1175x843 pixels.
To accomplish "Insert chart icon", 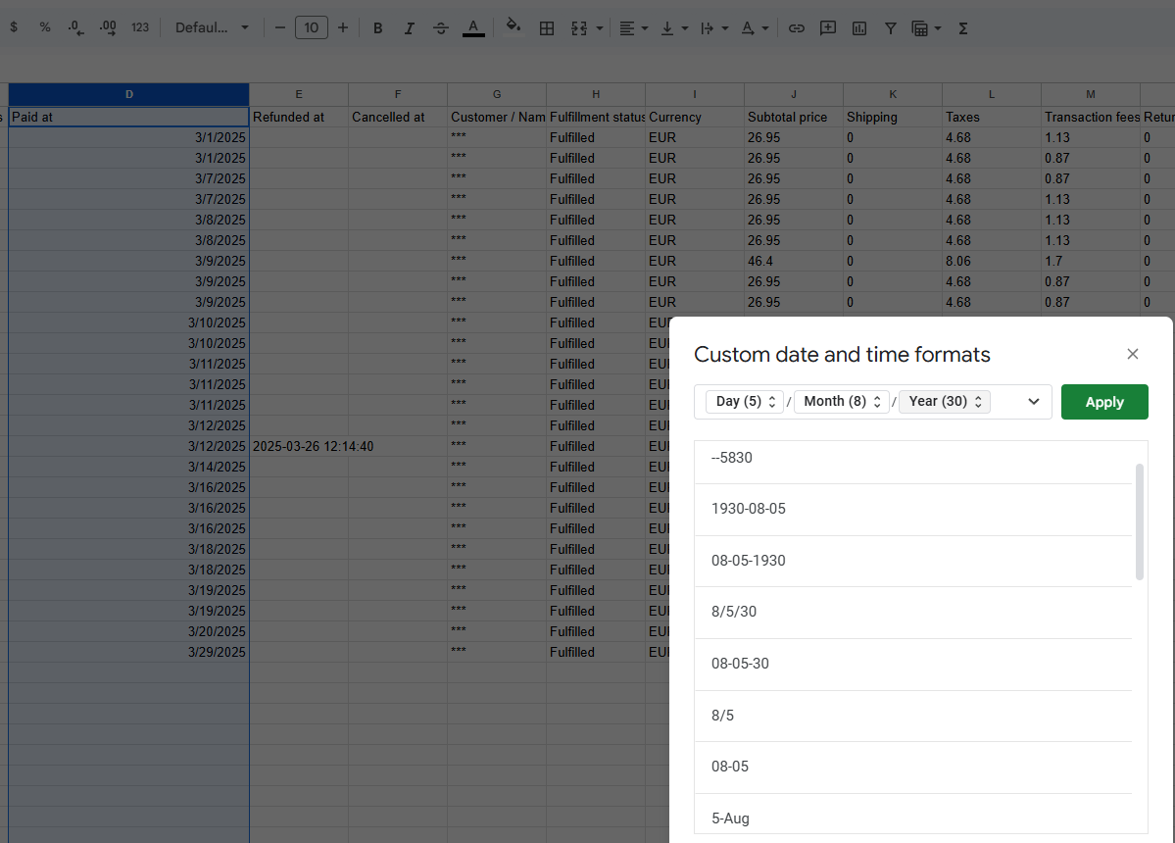I will click(859, 27).
